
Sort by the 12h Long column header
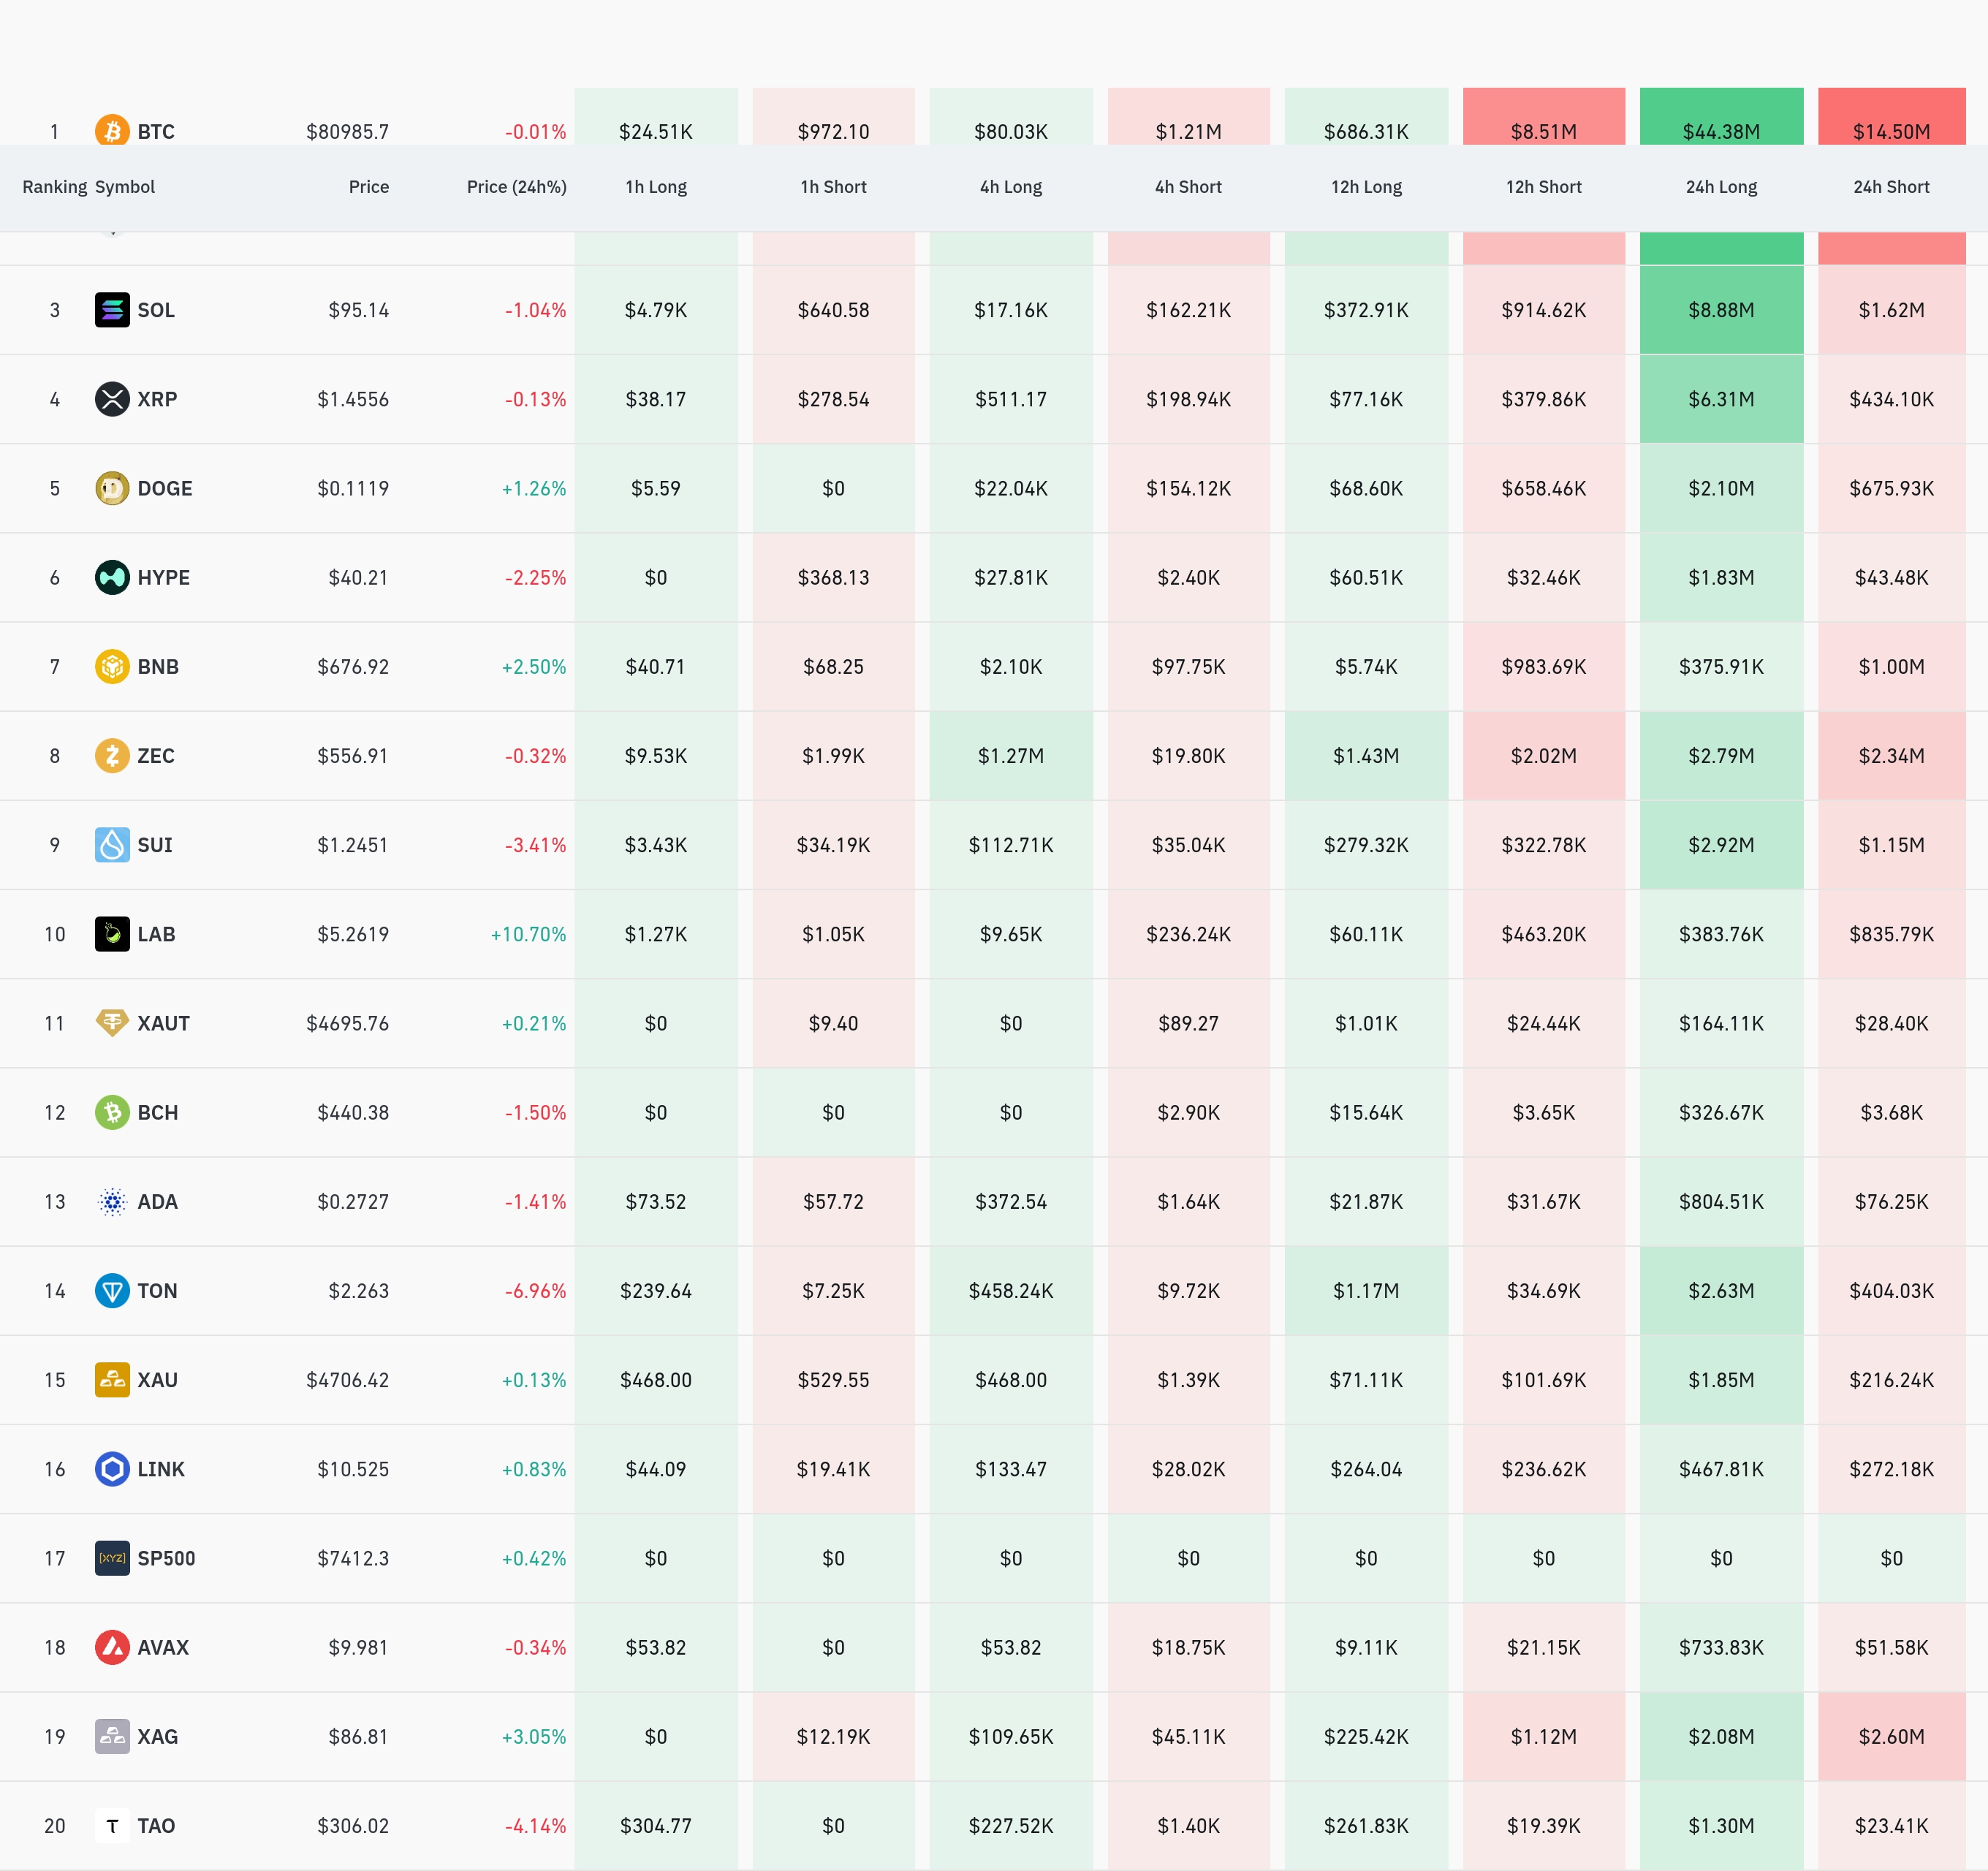click(1366, 187)
